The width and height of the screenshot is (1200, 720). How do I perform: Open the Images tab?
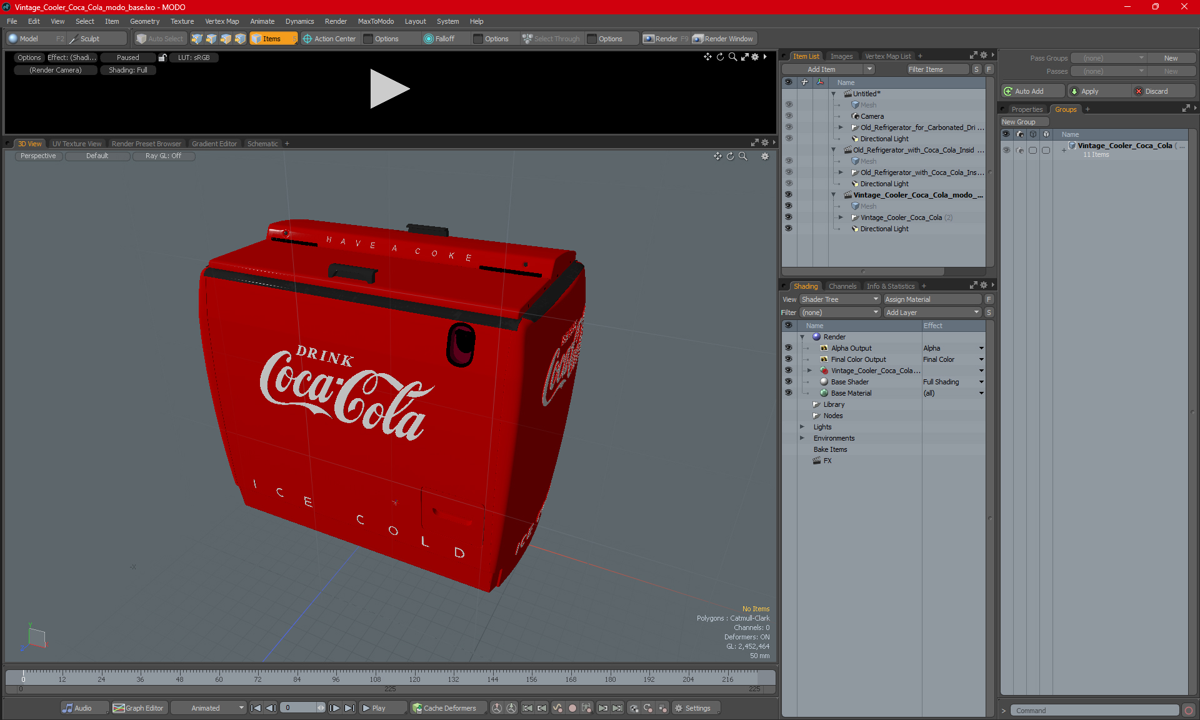coord(841,56)
